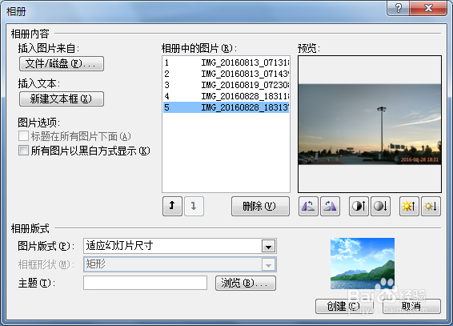Increase picture contrast

click(359, 206)
